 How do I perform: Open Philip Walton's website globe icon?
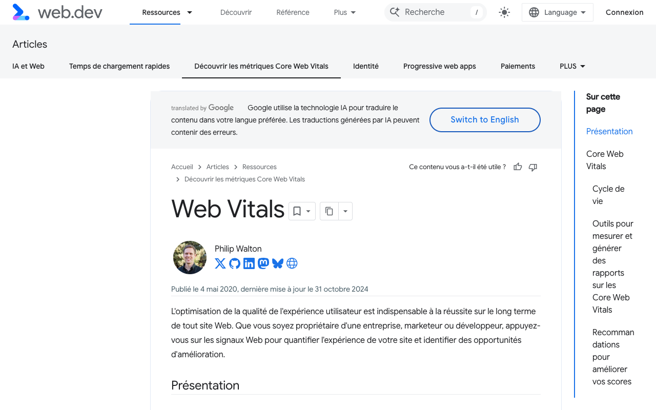pos(292,263)
